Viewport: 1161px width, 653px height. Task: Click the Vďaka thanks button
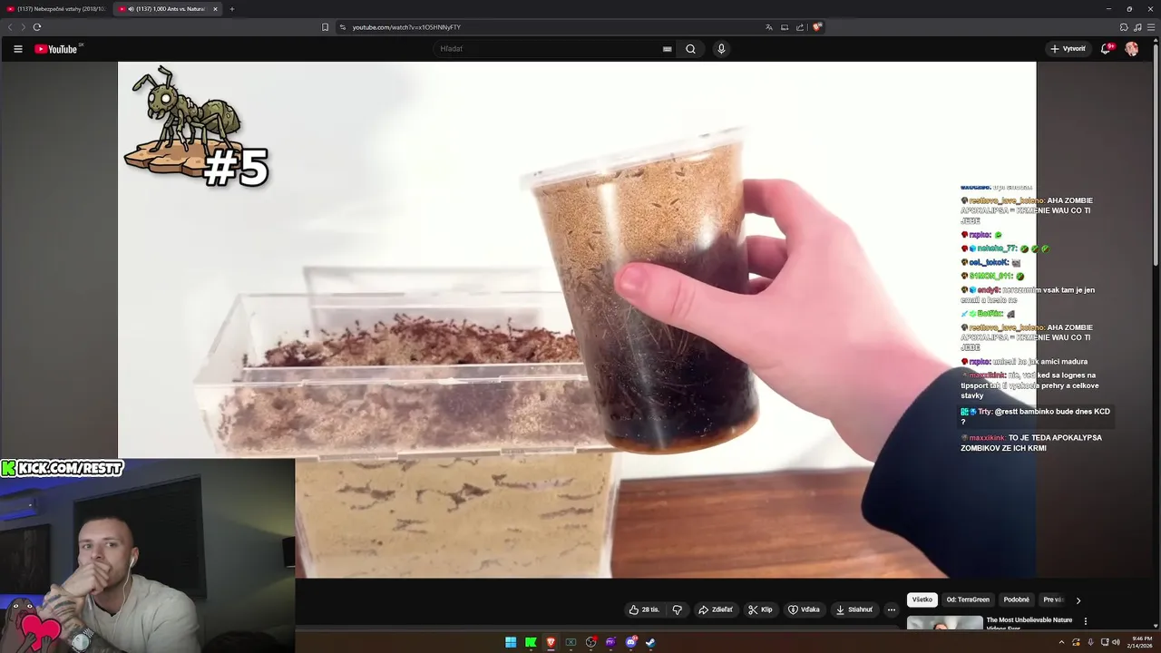[804, 609]
